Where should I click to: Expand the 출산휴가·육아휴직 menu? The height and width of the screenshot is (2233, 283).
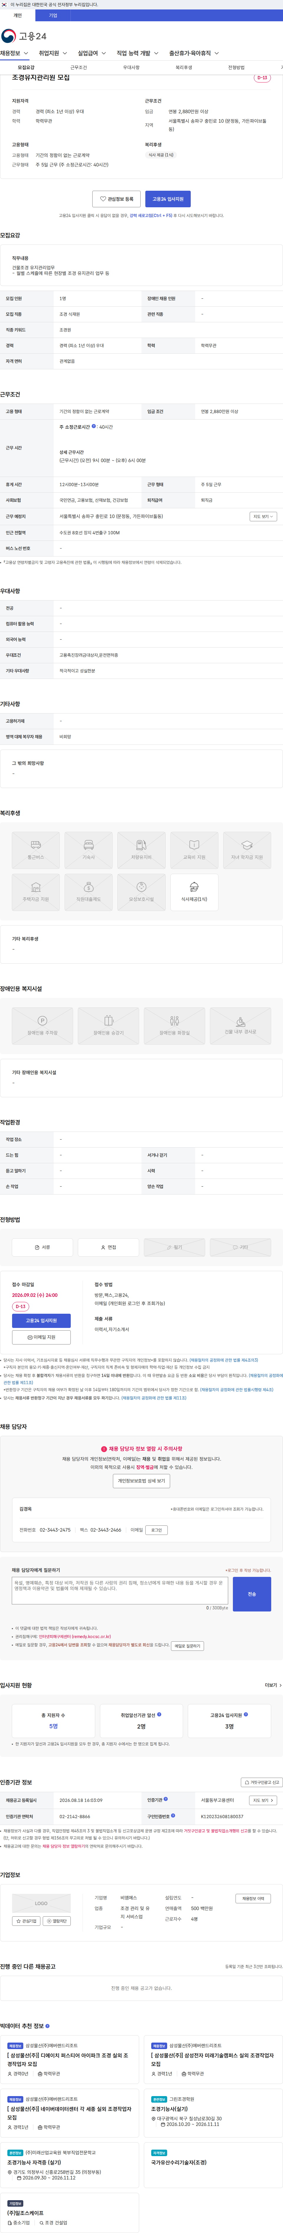[x=194, y=54]
